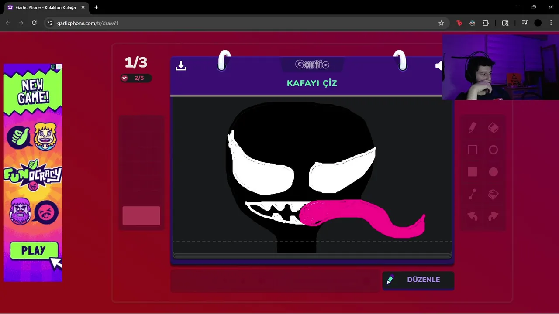Image resolution: width=559 pixels, height=314 pixels.
Task: Click the Funocracy ad logo
Action: click(33, 175)
